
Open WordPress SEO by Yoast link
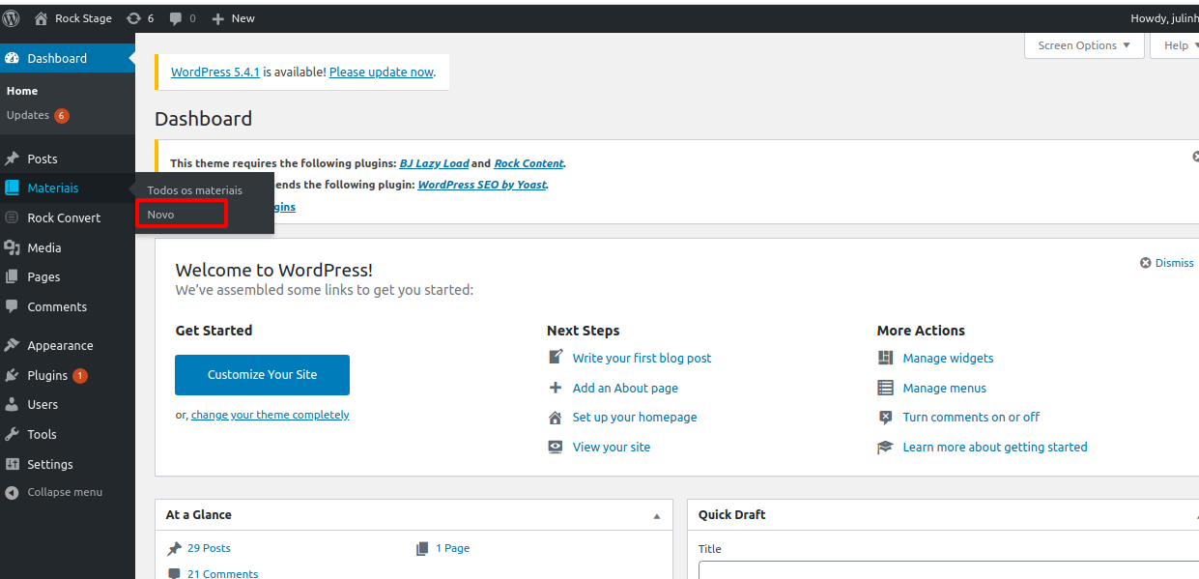(x=482, y=184)
